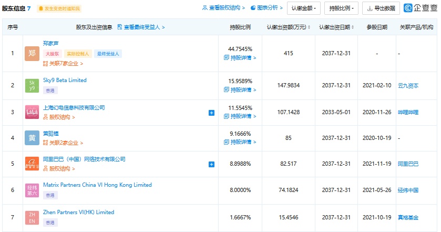Image resolution: width=441 pixels, height=232 pixels.
Task: Open 持股详情 for 44.7545% holding
Action: coord(240,58)
